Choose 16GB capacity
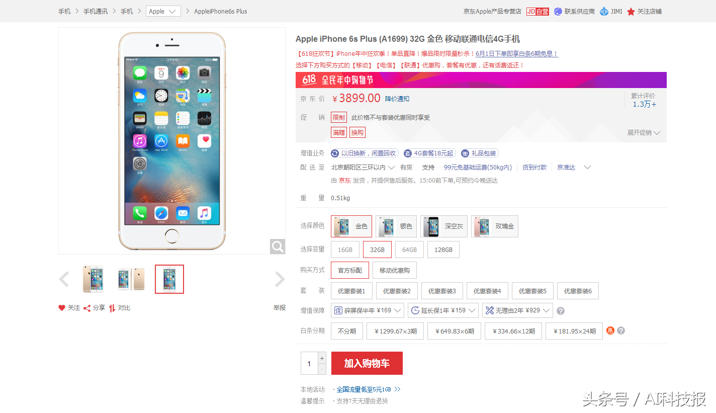Screen dimensions: 716x413 tap(345, 250)
